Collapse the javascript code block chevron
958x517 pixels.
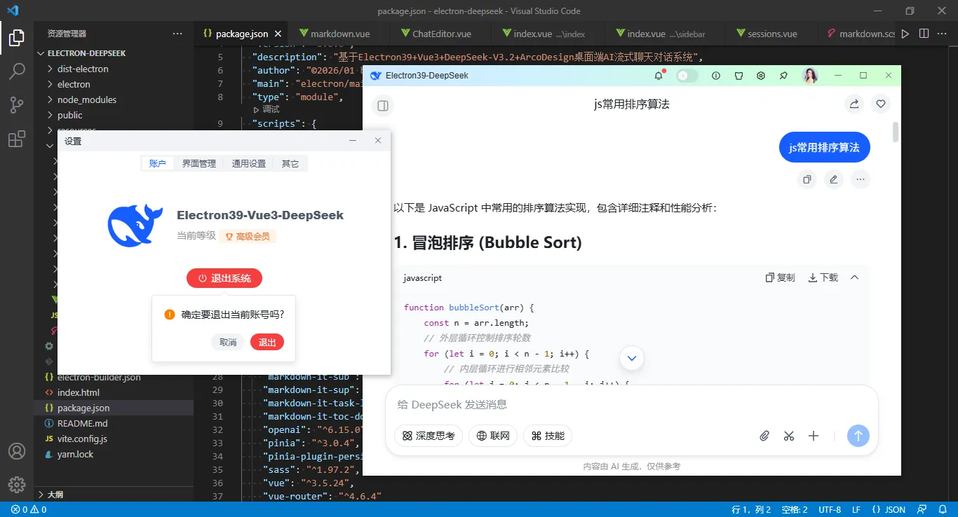[x=854, y=277]
